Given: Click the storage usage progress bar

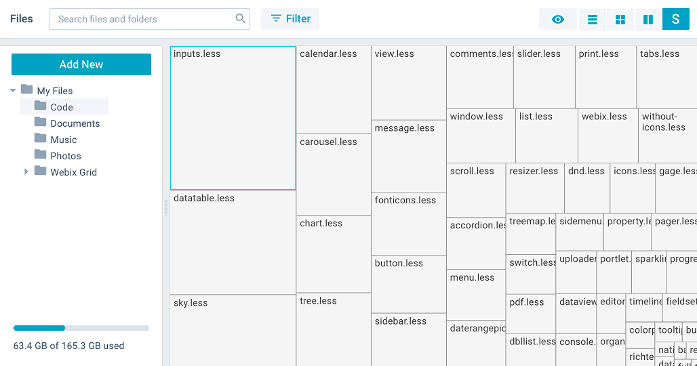Looking at the screenshot, I should tap(81, 328).
